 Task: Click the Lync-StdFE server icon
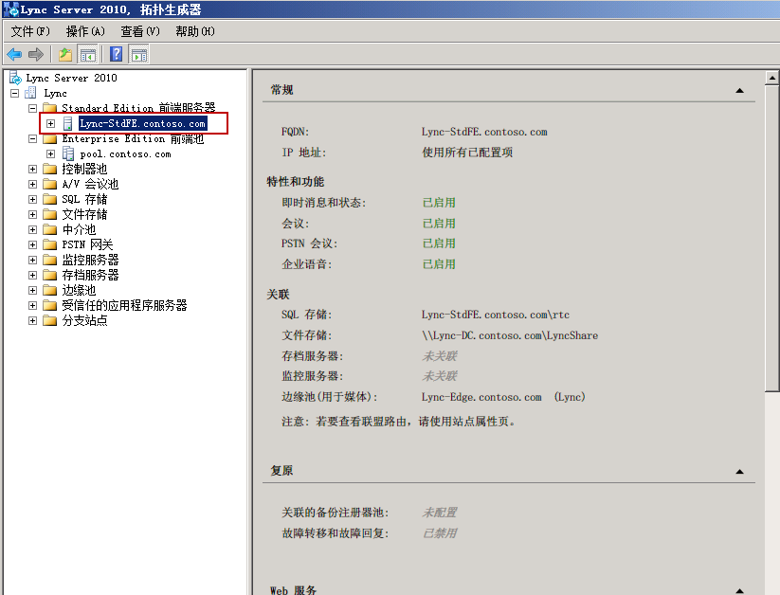67,123
